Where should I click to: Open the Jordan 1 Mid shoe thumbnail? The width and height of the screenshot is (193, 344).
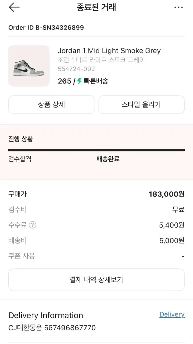click(x=29, y=66)
